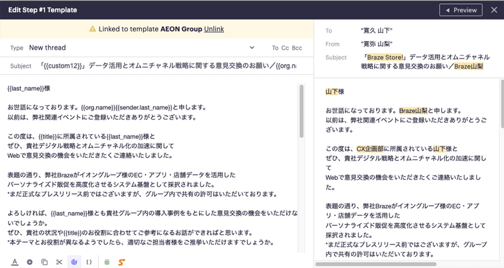Click the Cc recipient option

click(x=285, y=48)
